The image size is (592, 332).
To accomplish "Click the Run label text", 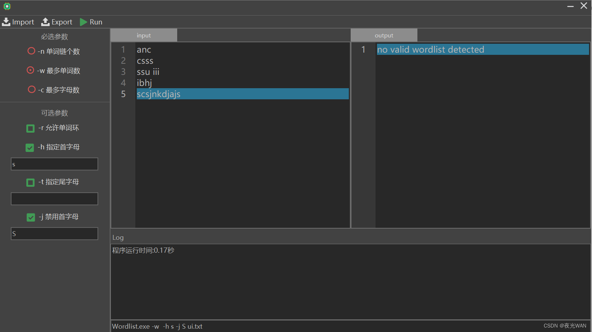I will click(96, 22).
